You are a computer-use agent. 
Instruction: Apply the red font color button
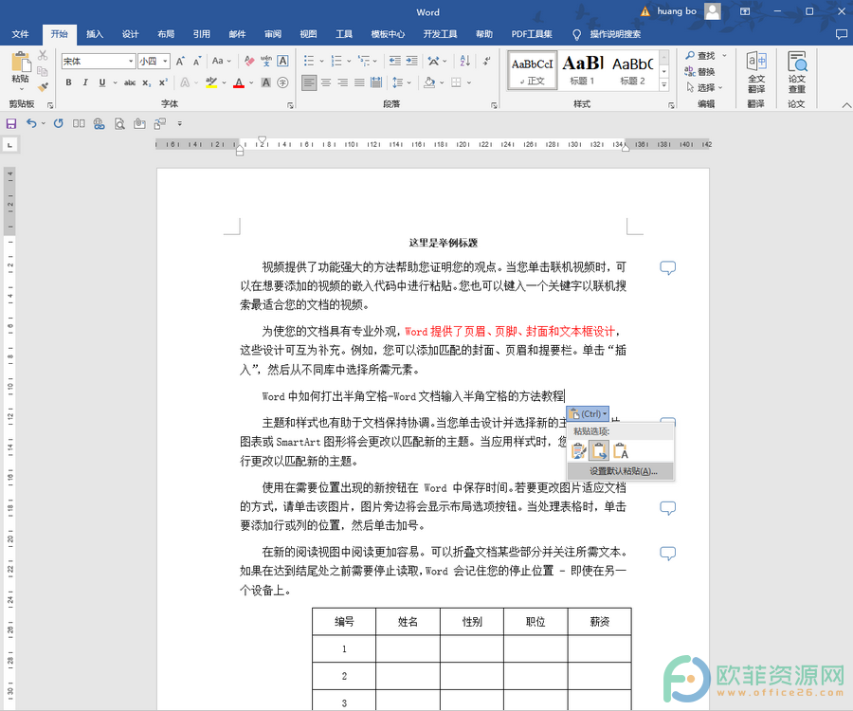(x=239, y=82)
